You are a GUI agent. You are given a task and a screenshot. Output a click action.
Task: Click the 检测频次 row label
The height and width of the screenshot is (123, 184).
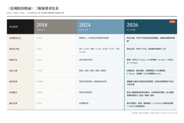point(13,92)
